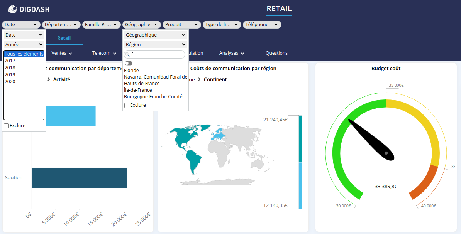Click the 12 140,35€ legend value

276,205
